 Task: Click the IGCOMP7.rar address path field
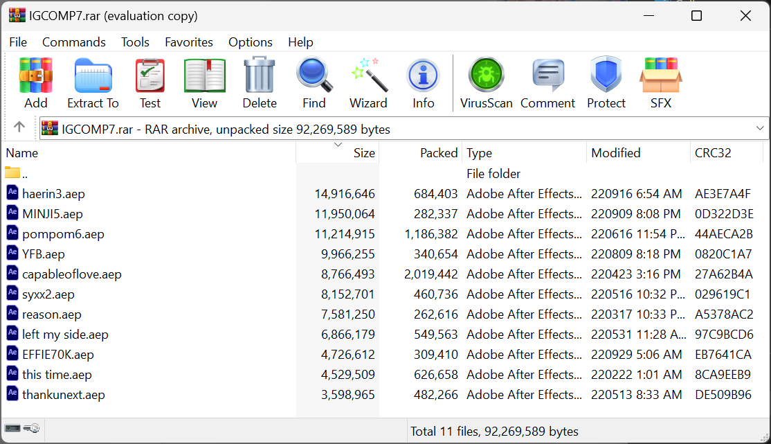403,129
